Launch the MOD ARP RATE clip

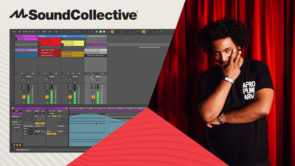85,53
